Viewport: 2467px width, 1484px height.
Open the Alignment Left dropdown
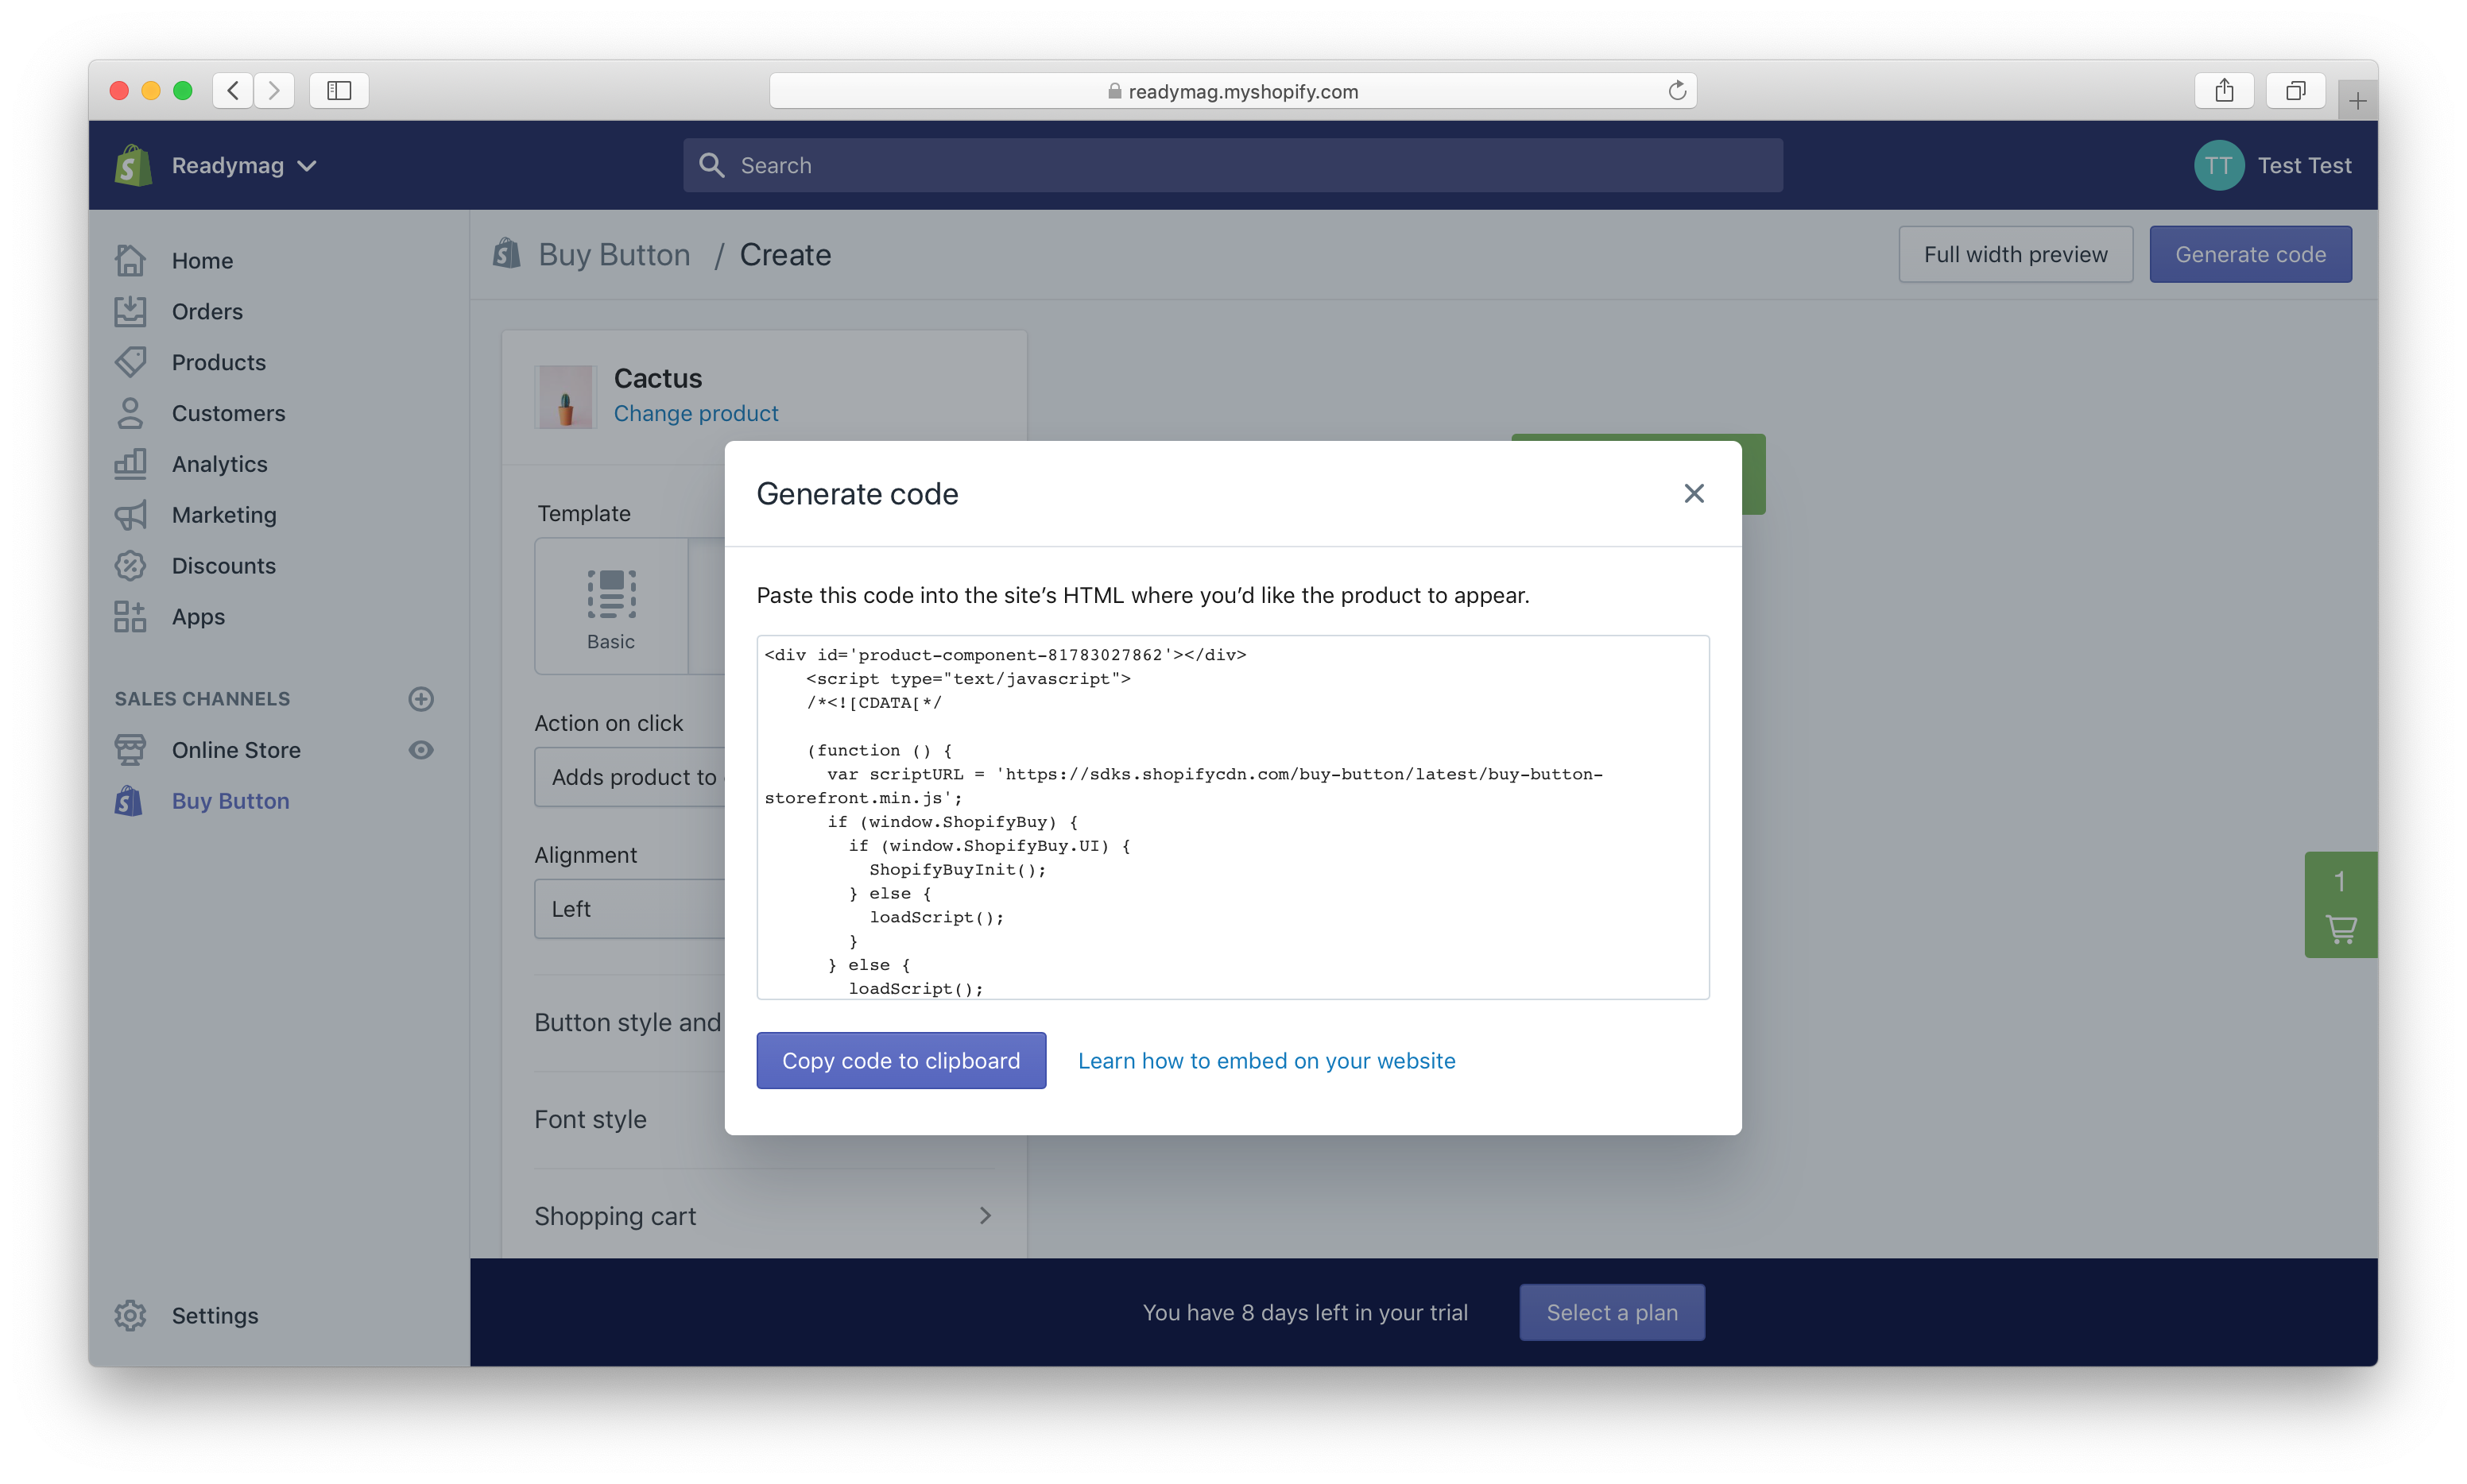tap(629, 909)
